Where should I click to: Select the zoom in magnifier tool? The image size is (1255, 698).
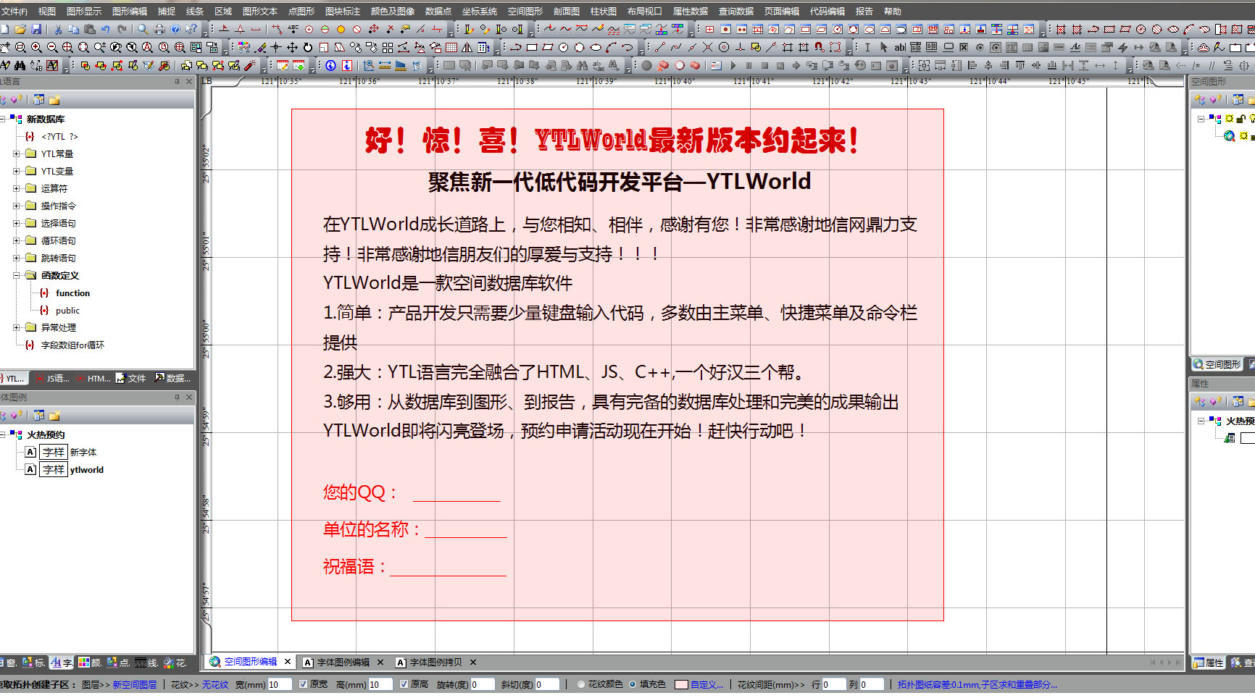pos(36,47)
